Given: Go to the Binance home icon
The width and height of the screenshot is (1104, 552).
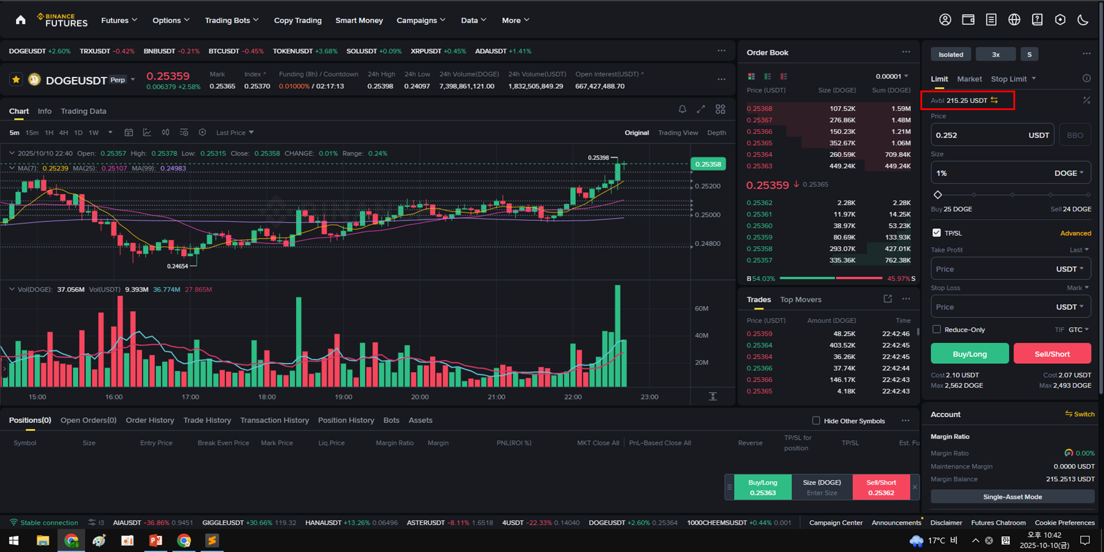Looking at the screenshot, I should click(21, 20).
